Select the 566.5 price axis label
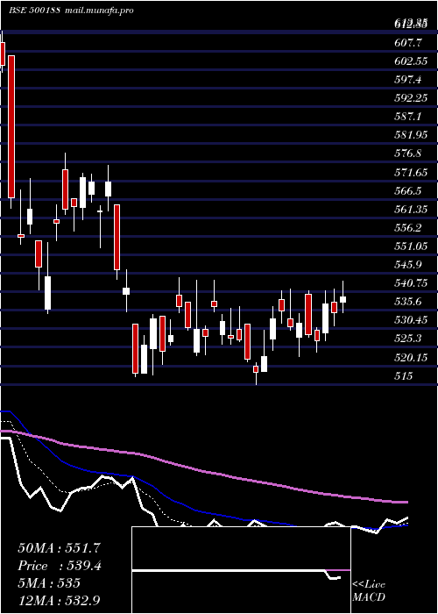This screenshot has width=438, height=614. click(409, 190)
